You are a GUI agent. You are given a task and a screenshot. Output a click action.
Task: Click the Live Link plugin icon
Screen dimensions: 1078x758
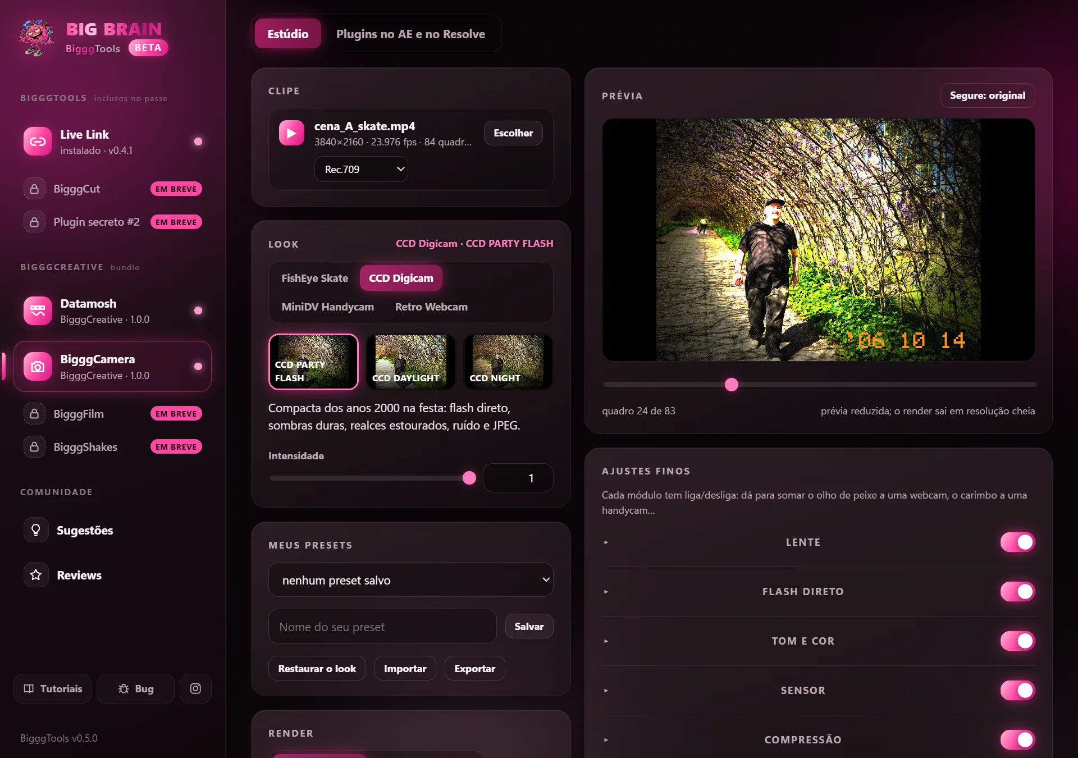point(38,141)
